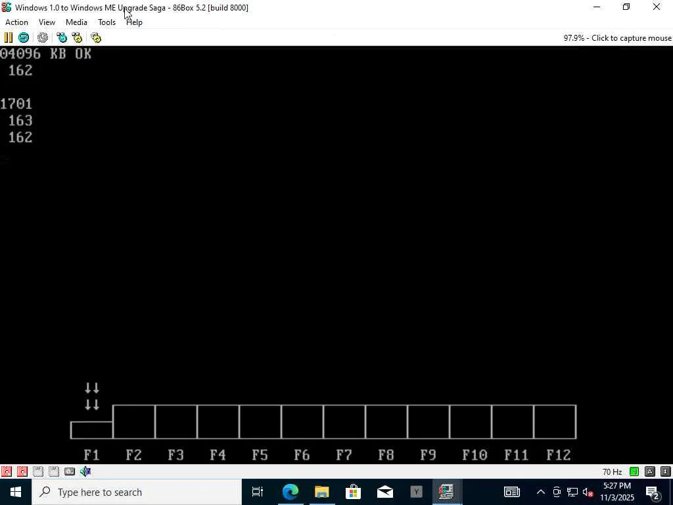Minimize the 86Box window
Image resolution: width=673 pixels, height=505 pixels.
click(597, 7)
